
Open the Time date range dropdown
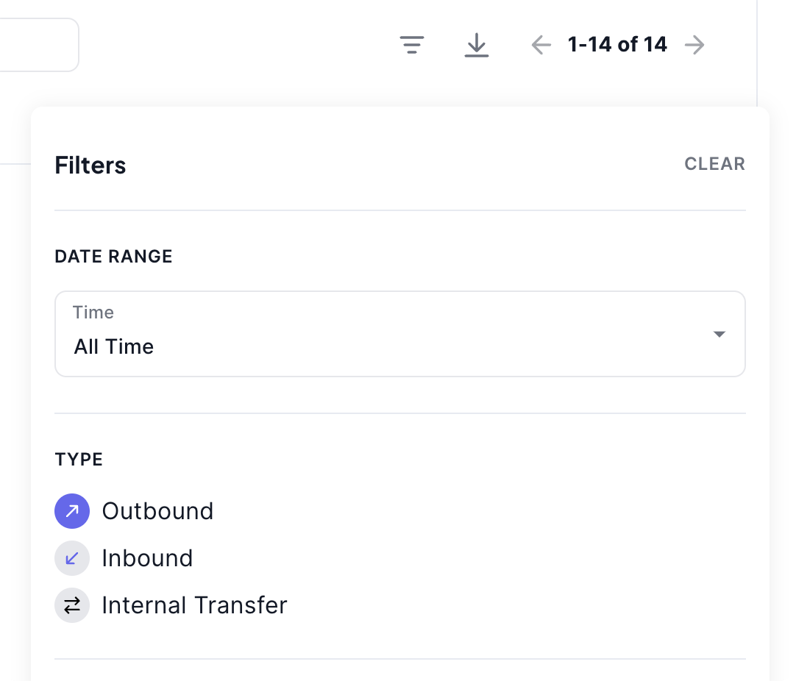point(399,334)
